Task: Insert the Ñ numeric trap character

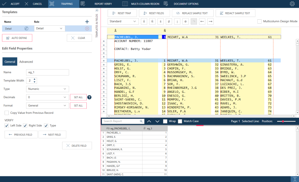Action: [x=152, y=21]
